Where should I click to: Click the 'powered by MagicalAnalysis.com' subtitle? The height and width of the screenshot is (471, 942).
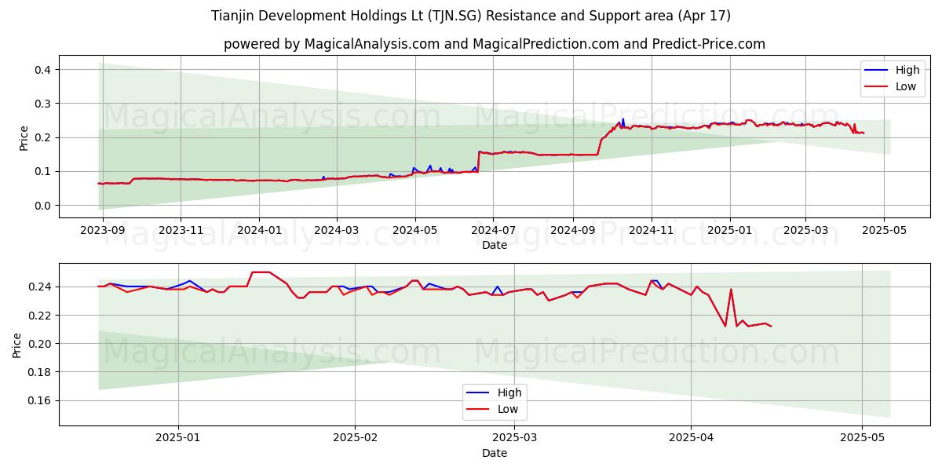(x=495, y=44)
